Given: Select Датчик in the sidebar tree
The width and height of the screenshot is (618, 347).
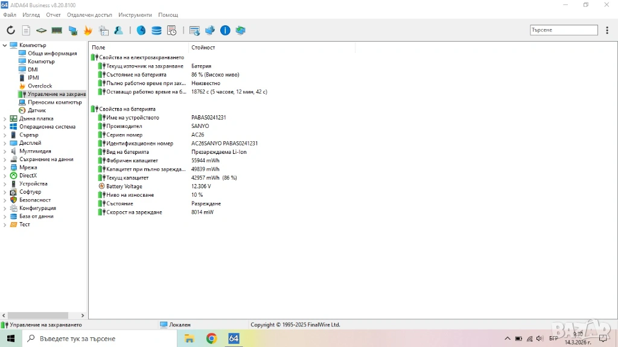Looking at the screenshot, I should click(x=37, y=110).
